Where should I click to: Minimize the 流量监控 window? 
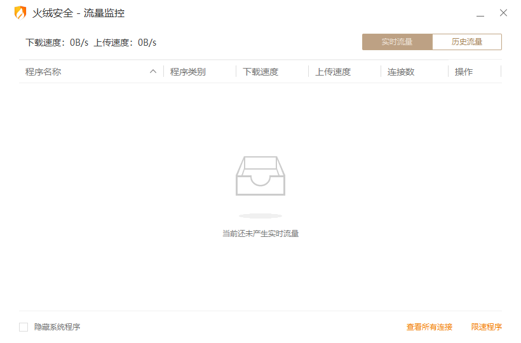point(480,13)
